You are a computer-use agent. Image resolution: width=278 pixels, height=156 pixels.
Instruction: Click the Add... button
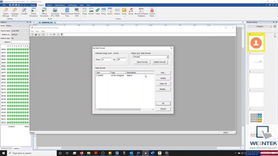pyautogui.click(x=163, y=73)
